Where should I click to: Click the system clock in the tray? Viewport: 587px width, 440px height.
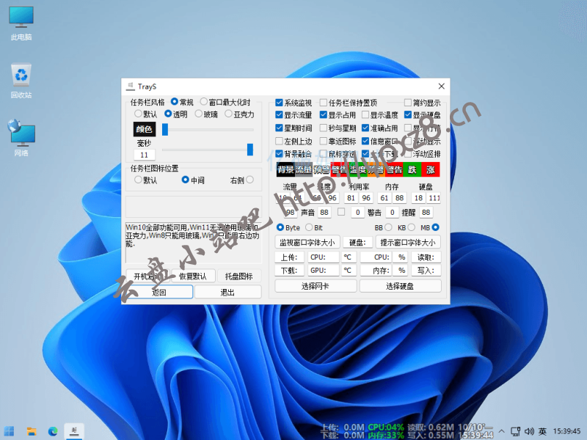click(566, 431)
